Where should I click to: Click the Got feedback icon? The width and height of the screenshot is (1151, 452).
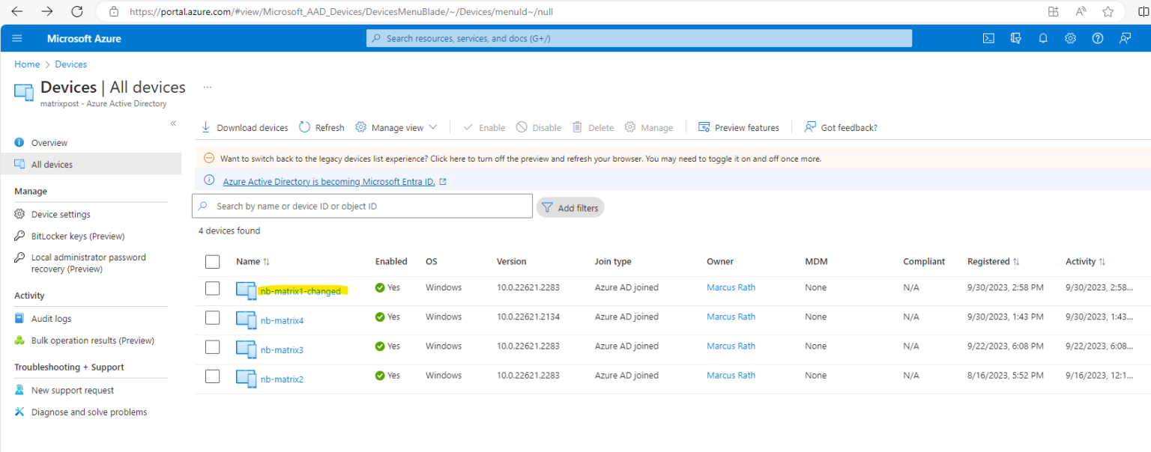pos(810,127)
